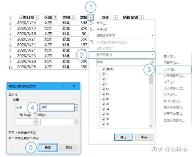Click the help question mark in dialog
The height and width of the screenshot is (157, 192).
[63, 86]
